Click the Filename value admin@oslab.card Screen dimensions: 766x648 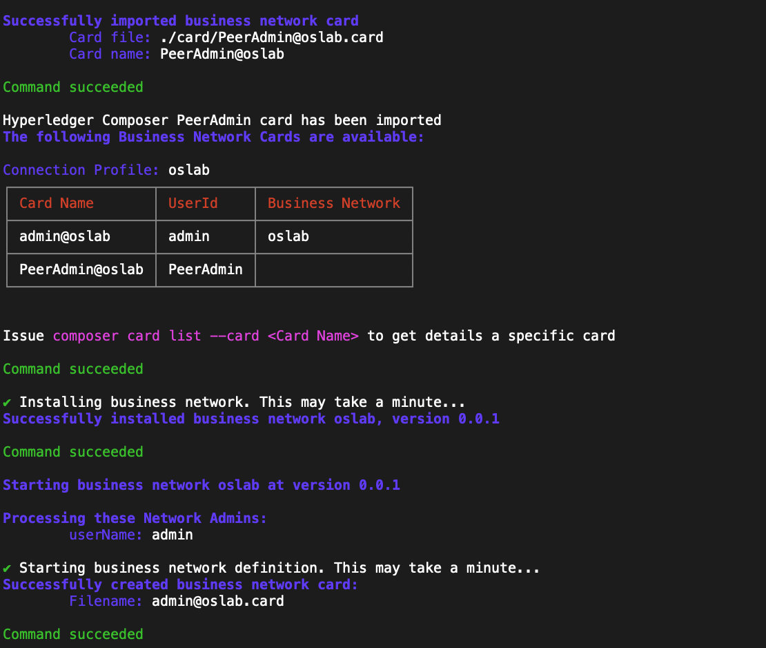[x=218, y=602]
